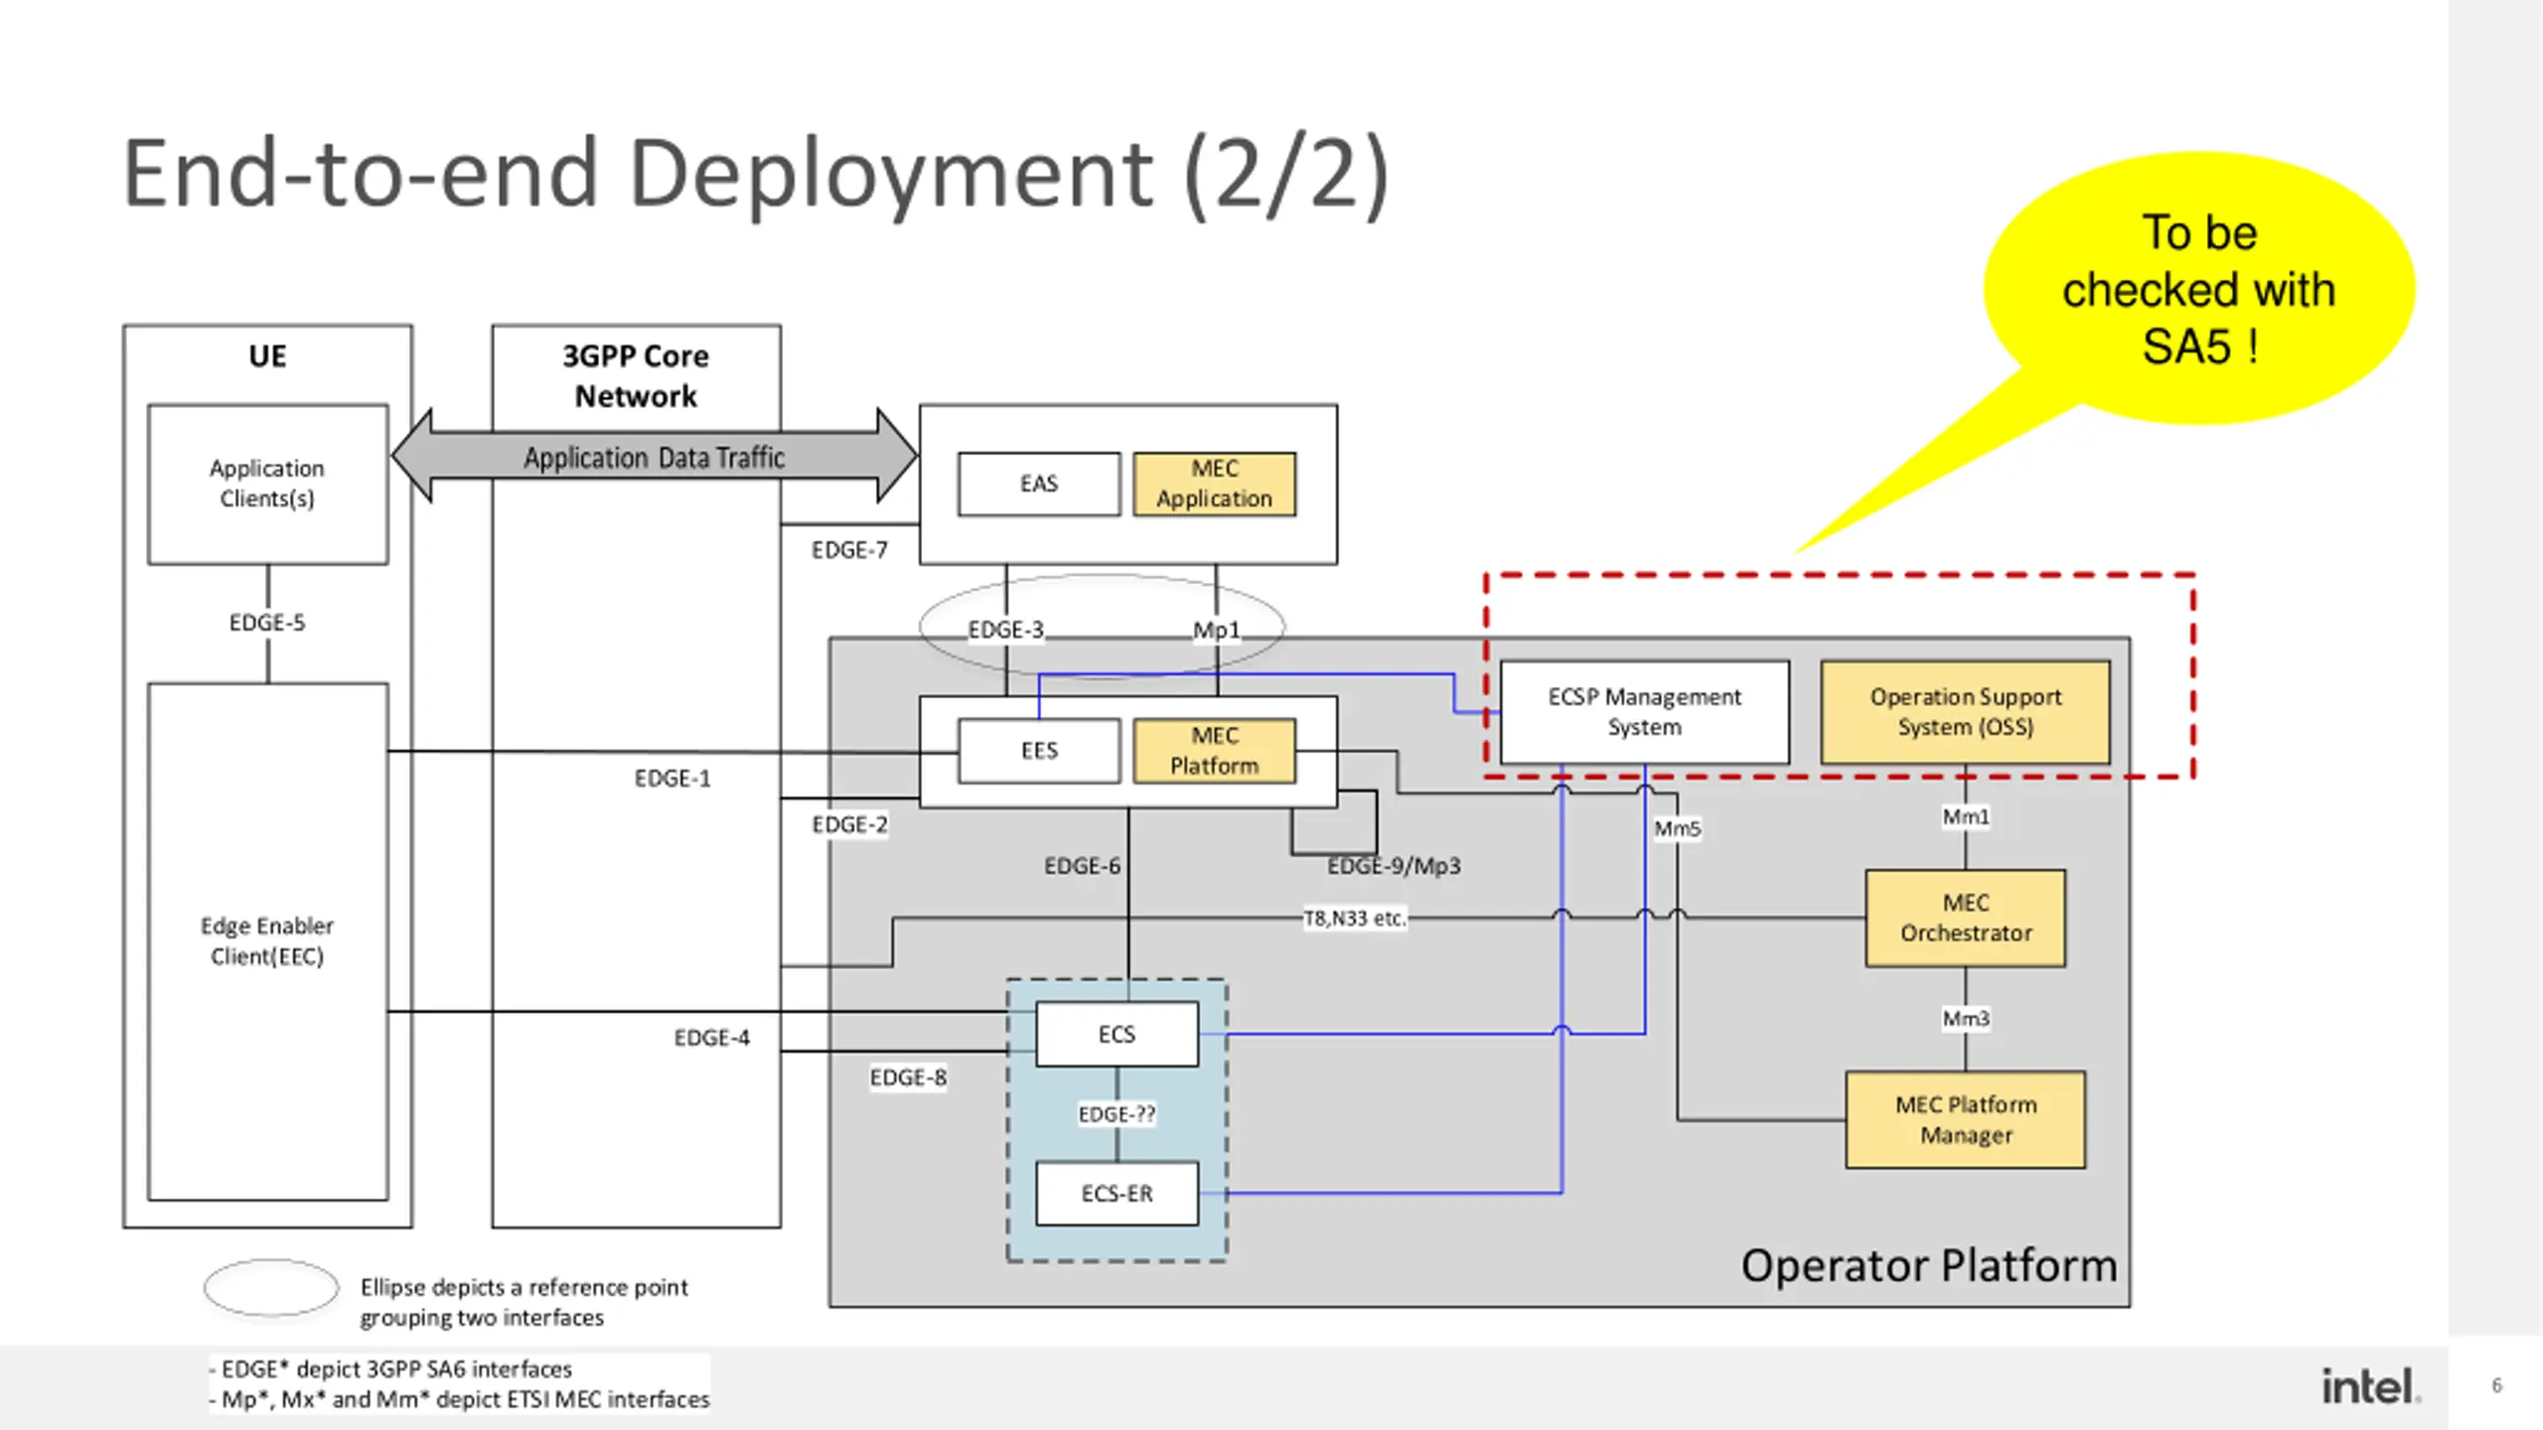Select the Edge Enabler Client(EEC) box
This screenshot has width=2543, height=1430.
tap(267, 940)
